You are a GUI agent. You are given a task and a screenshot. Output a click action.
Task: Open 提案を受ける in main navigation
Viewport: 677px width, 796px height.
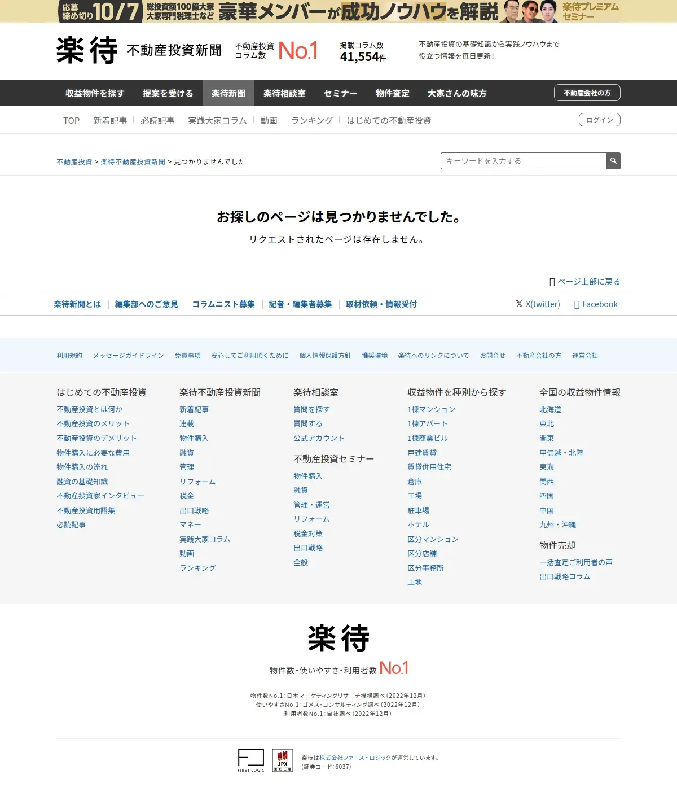click(x=168, y=93)
